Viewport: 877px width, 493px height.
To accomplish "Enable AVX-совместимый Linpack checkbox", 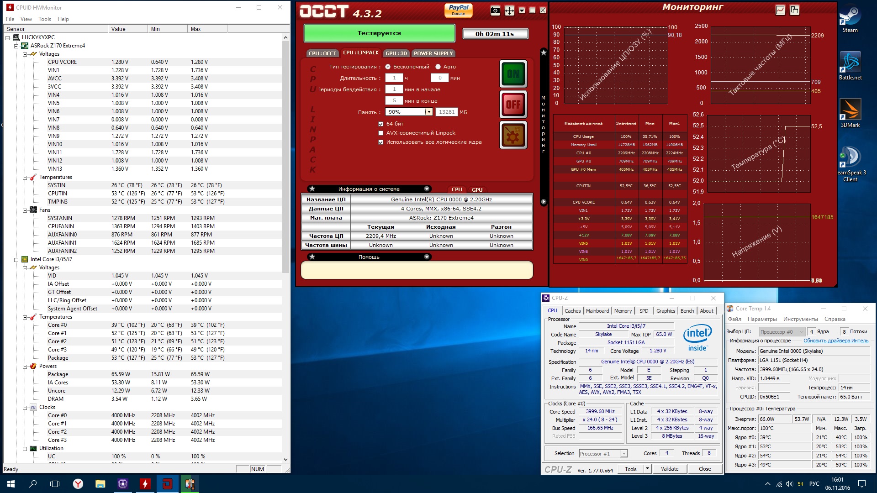I will pyautogui.click(x=380, y=133).
